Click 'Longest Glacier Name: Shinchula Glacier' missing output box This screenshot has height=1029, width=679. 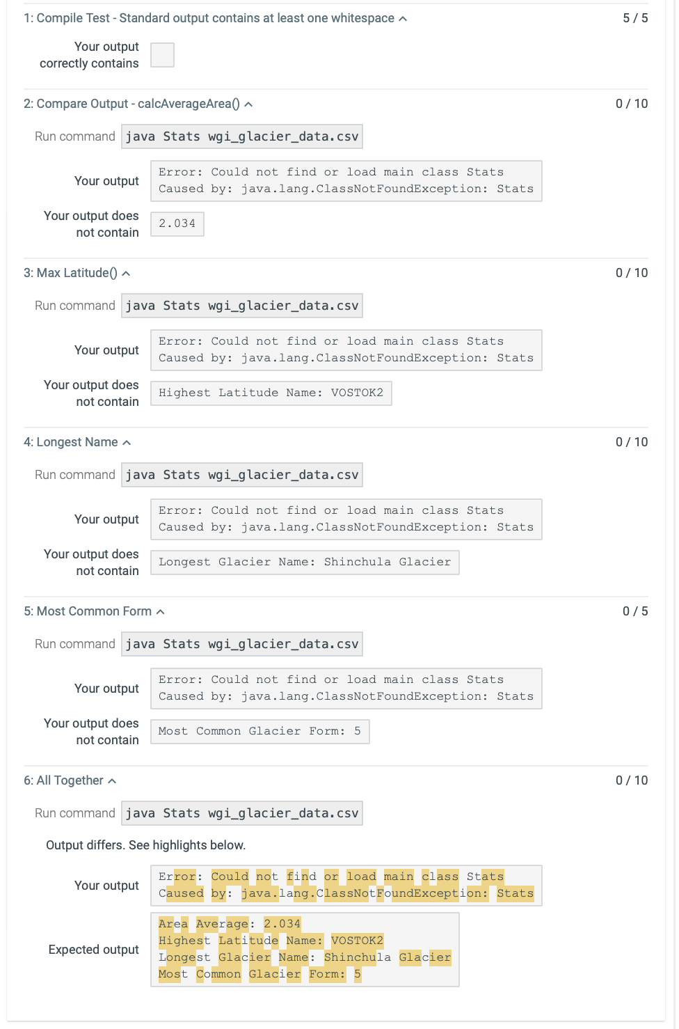click(305, 563)
